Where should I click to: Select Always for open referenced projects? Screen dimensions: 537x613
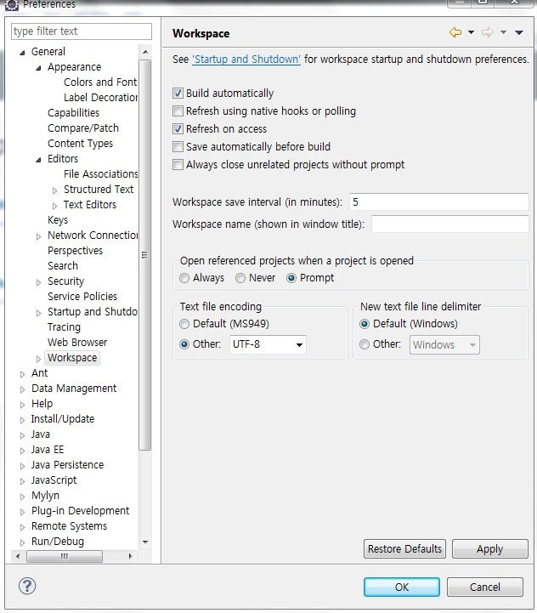(x=184, y=278)
